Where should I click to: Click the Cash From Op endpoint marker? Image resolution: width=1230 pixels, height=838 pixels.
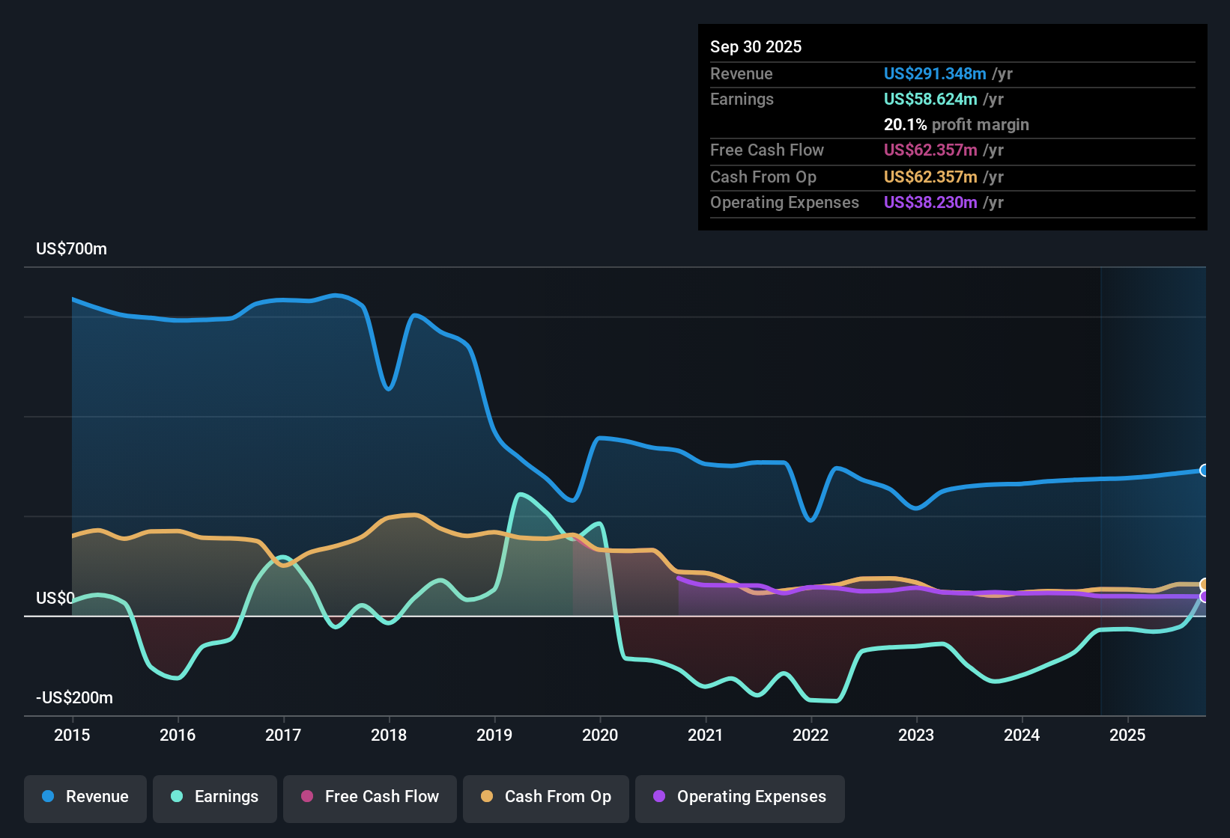(x=1204, y=584)
